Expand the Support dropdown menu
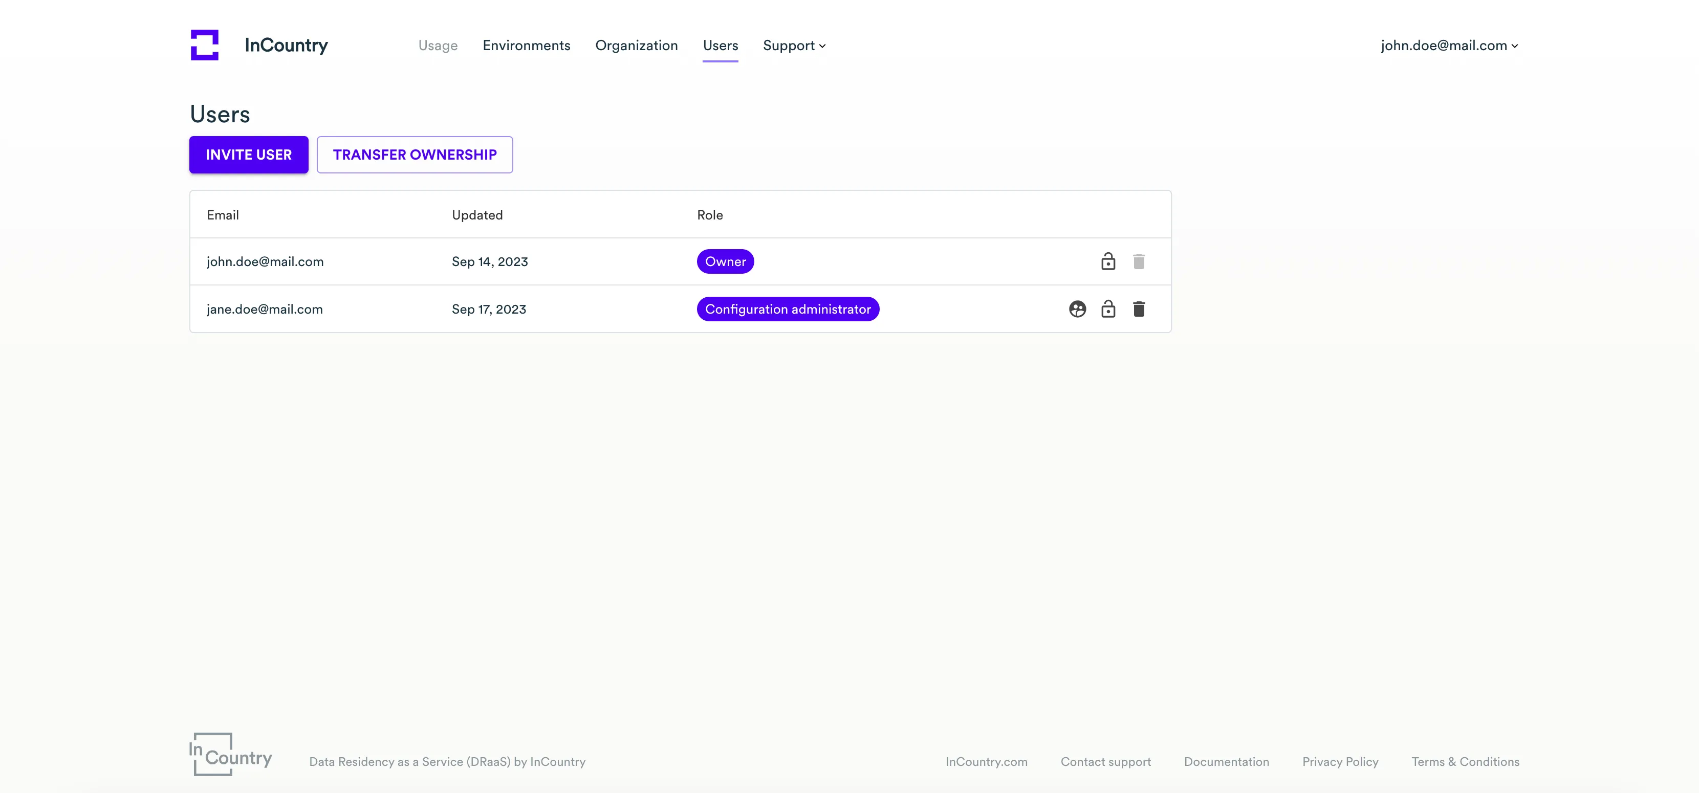Image resolution: width=1699 pixels, height=793 pixels. 794,46
